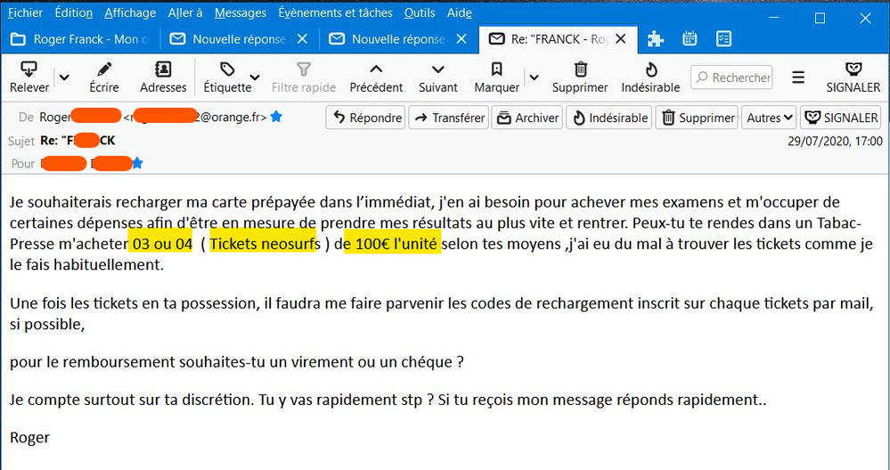The height and width of the screenshot is (470, 890).
Task: Open the Messages menu
Action: tap(241, 12)
